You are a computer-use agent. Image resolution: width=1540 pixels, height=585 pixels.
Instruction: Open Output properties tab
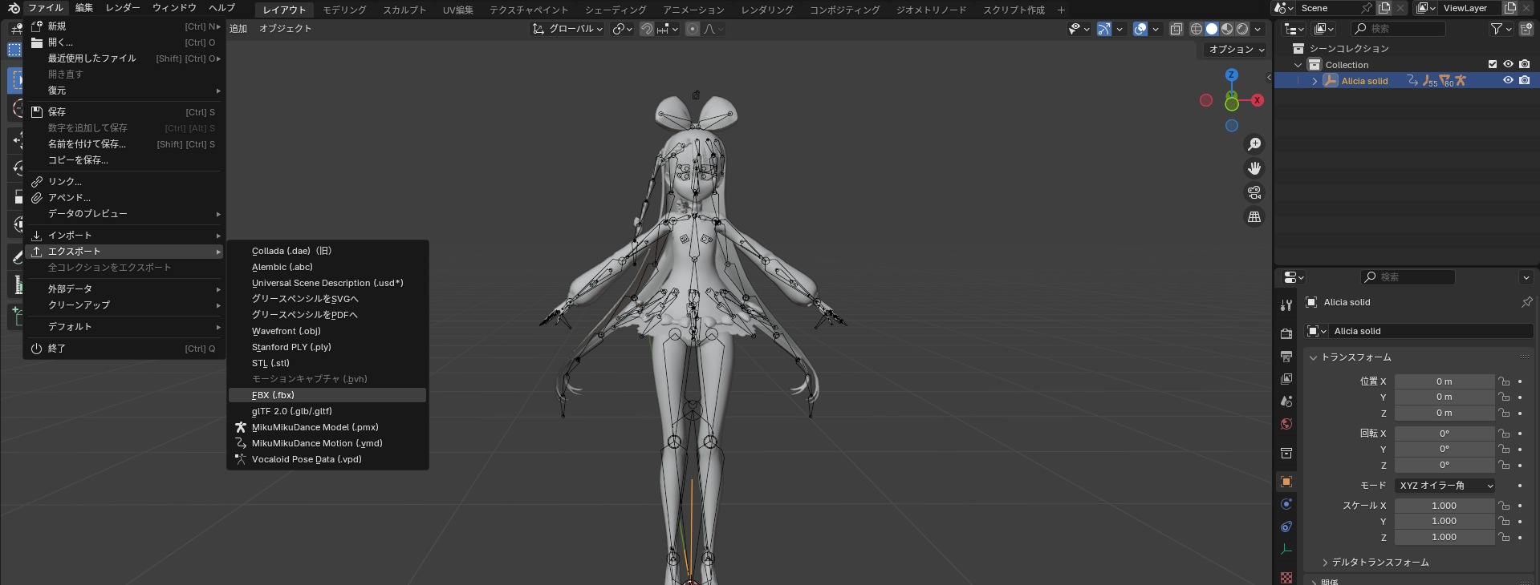[x=1286, y=356]
